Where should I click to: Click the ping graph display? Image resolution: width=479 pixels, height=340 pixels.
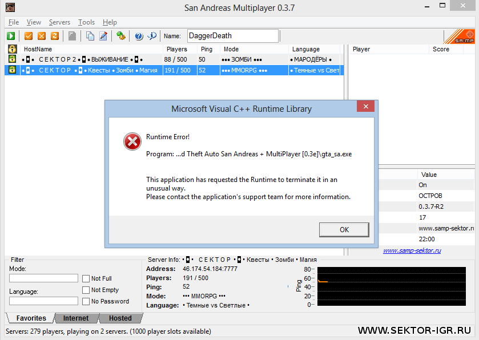(392, 286)
